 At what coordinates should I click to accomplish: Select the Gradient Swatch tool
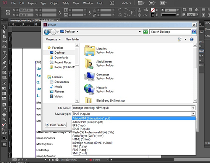point(4,93)
